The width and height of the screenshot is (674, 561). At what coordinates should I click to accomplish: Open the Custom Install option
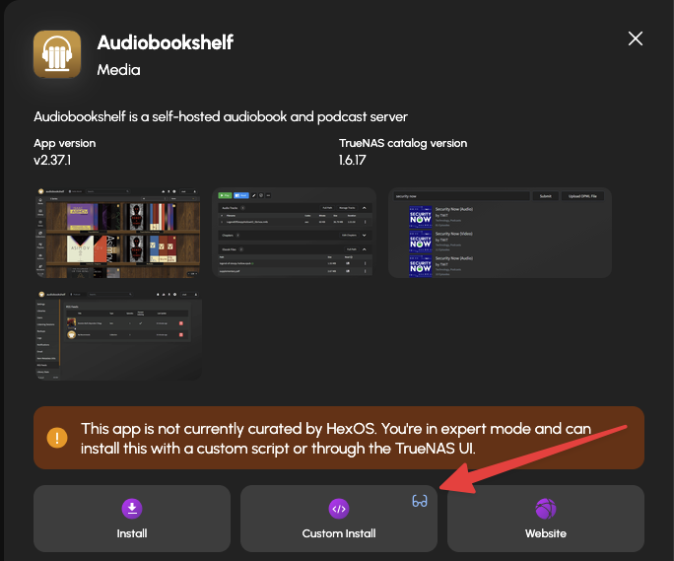(339, 519)
